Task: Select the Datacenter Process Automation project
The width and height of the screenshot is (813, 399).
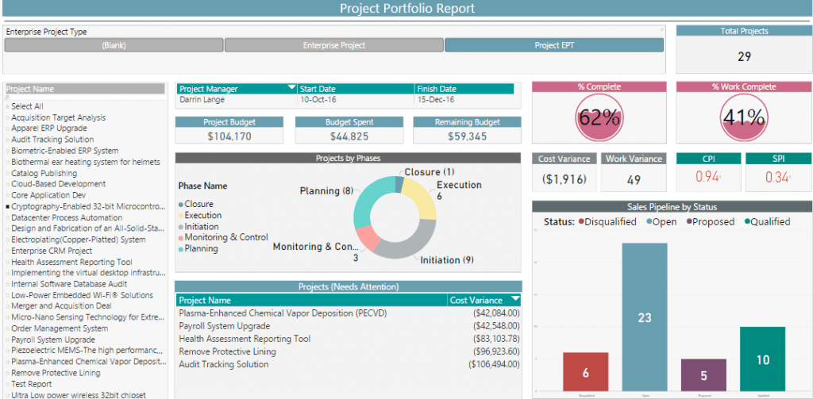Action: [67, 217]
